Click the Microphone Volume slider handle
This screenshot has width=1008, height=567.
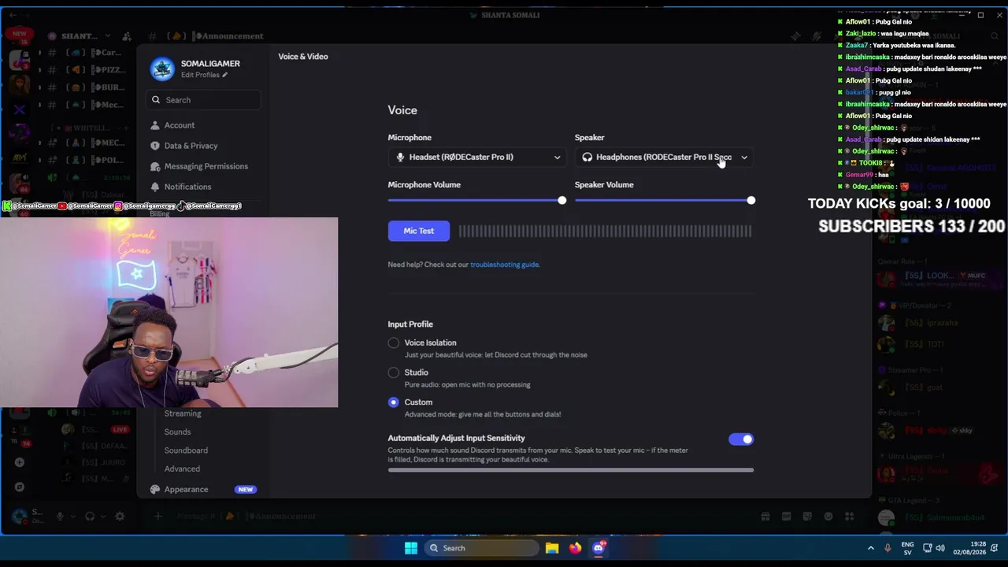click(561, 201)
